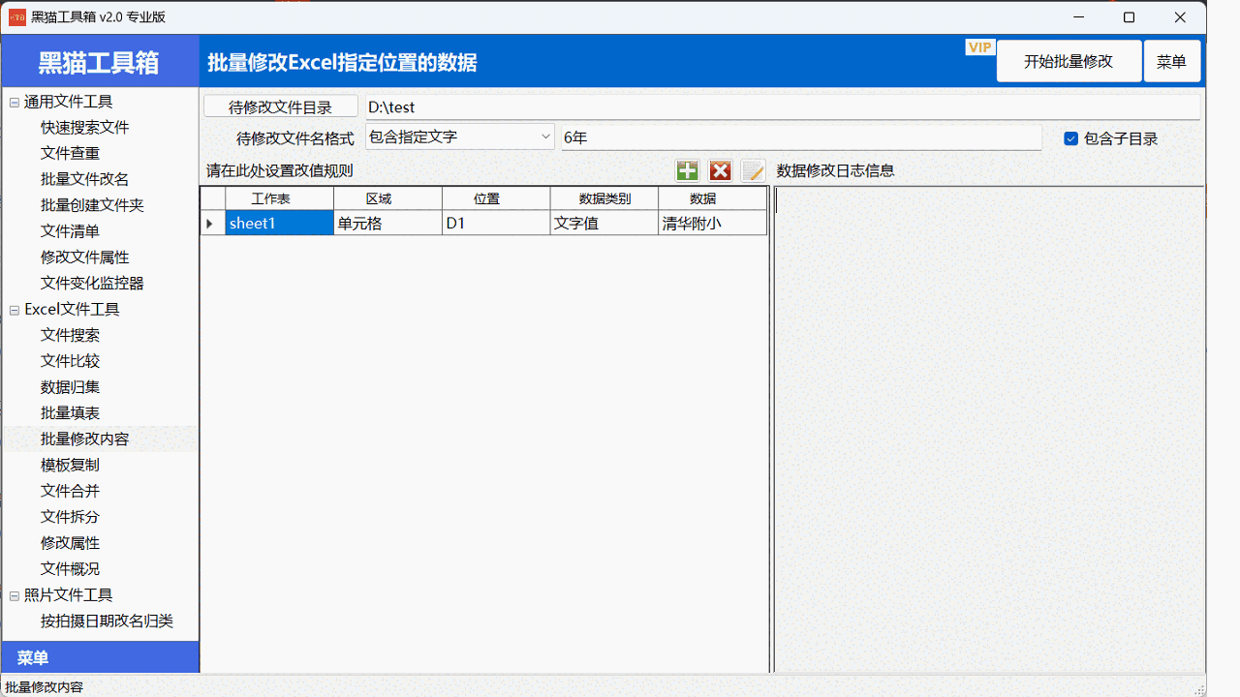Open 修改文件属性 tool

point(85,258)
